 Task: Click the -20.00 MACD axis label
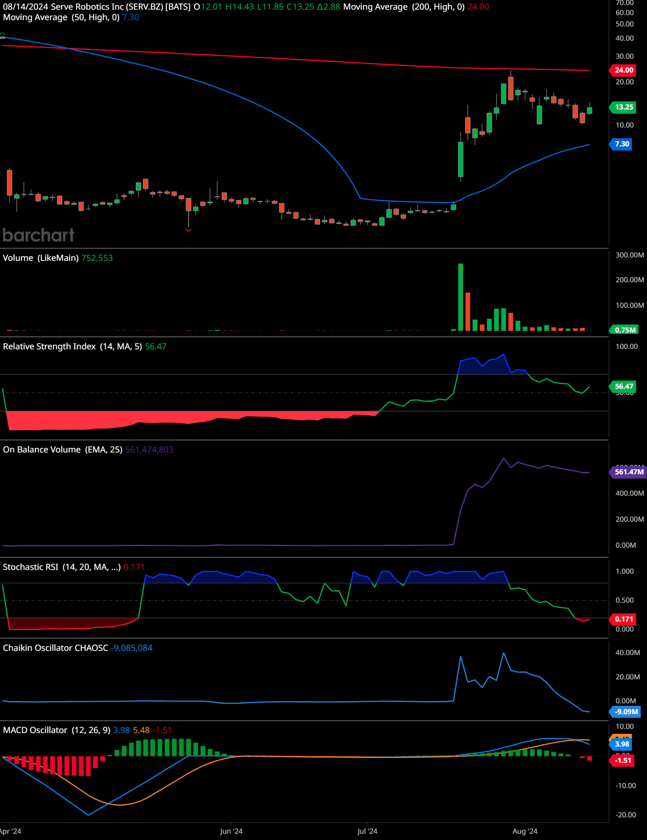tap(626, 815)
